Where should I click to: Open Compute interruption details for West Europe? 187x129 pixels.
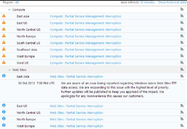(86, 56)
